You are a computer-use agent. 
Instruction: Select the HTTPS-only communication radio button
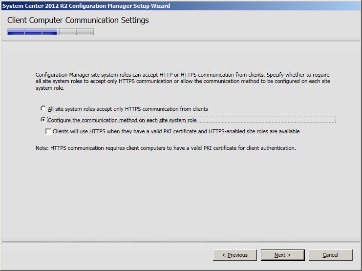coord(43,109)
